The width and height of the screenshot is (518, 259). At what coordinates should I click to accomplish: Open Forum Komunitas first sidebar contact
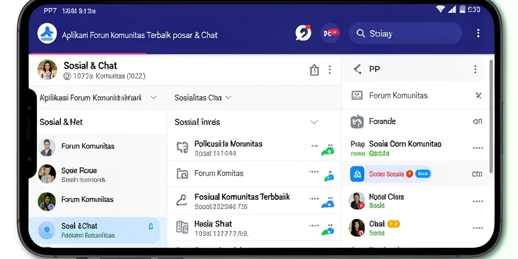click(x=98, y=146)
